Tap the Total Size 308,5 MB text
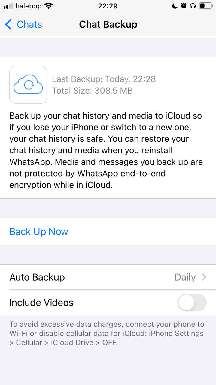 pyautogui.click(x=93, y=91)
